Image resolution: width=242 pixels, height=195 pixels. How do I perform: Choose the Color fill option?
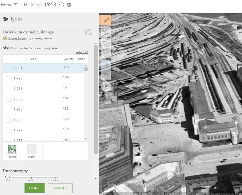[32, 151]
